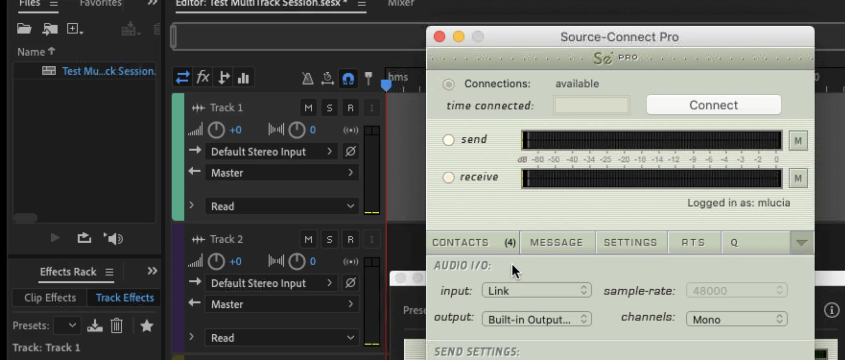Adjust Track 1 volume knob
The image size is (845, 360).
click(216, 130)
